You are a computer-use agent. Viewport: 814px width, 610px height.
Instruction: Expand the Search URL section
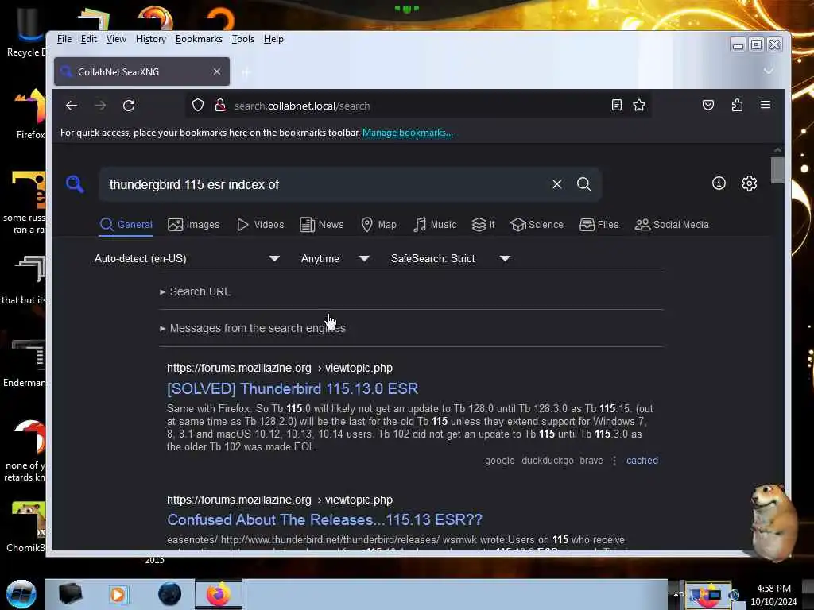pyautogui.click(x=196, y=291)
